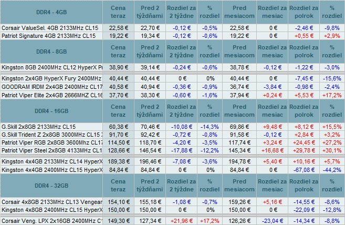Click the +21,96 € two-week difference
Image resolution: width=345 pixels, height=225 pixels.
(x=182, y=221)
